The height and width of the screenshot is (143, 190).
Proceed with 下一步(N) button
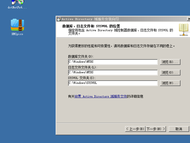pyautogui.click(x=156, y=129)
